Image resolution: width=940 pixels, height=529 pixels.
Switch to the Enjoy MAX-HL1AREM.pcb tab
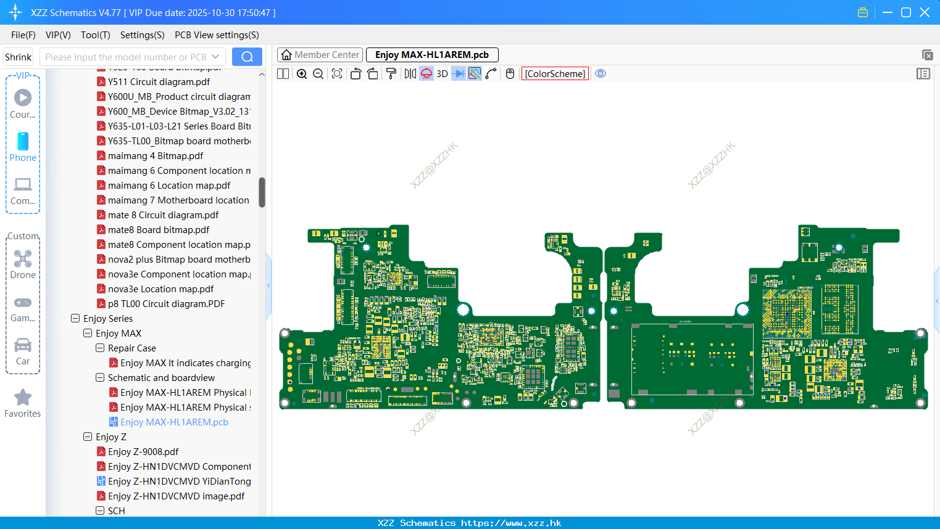coord(432,55)
